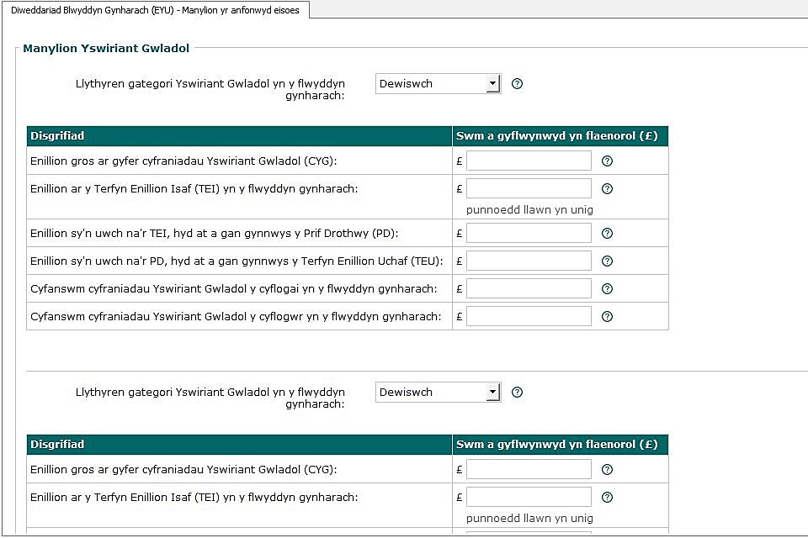Image resolution: width=808 pixels, height=538 pixels.
Task: Open help for second section TEI earnings field
Action: [x=607, y=498]
